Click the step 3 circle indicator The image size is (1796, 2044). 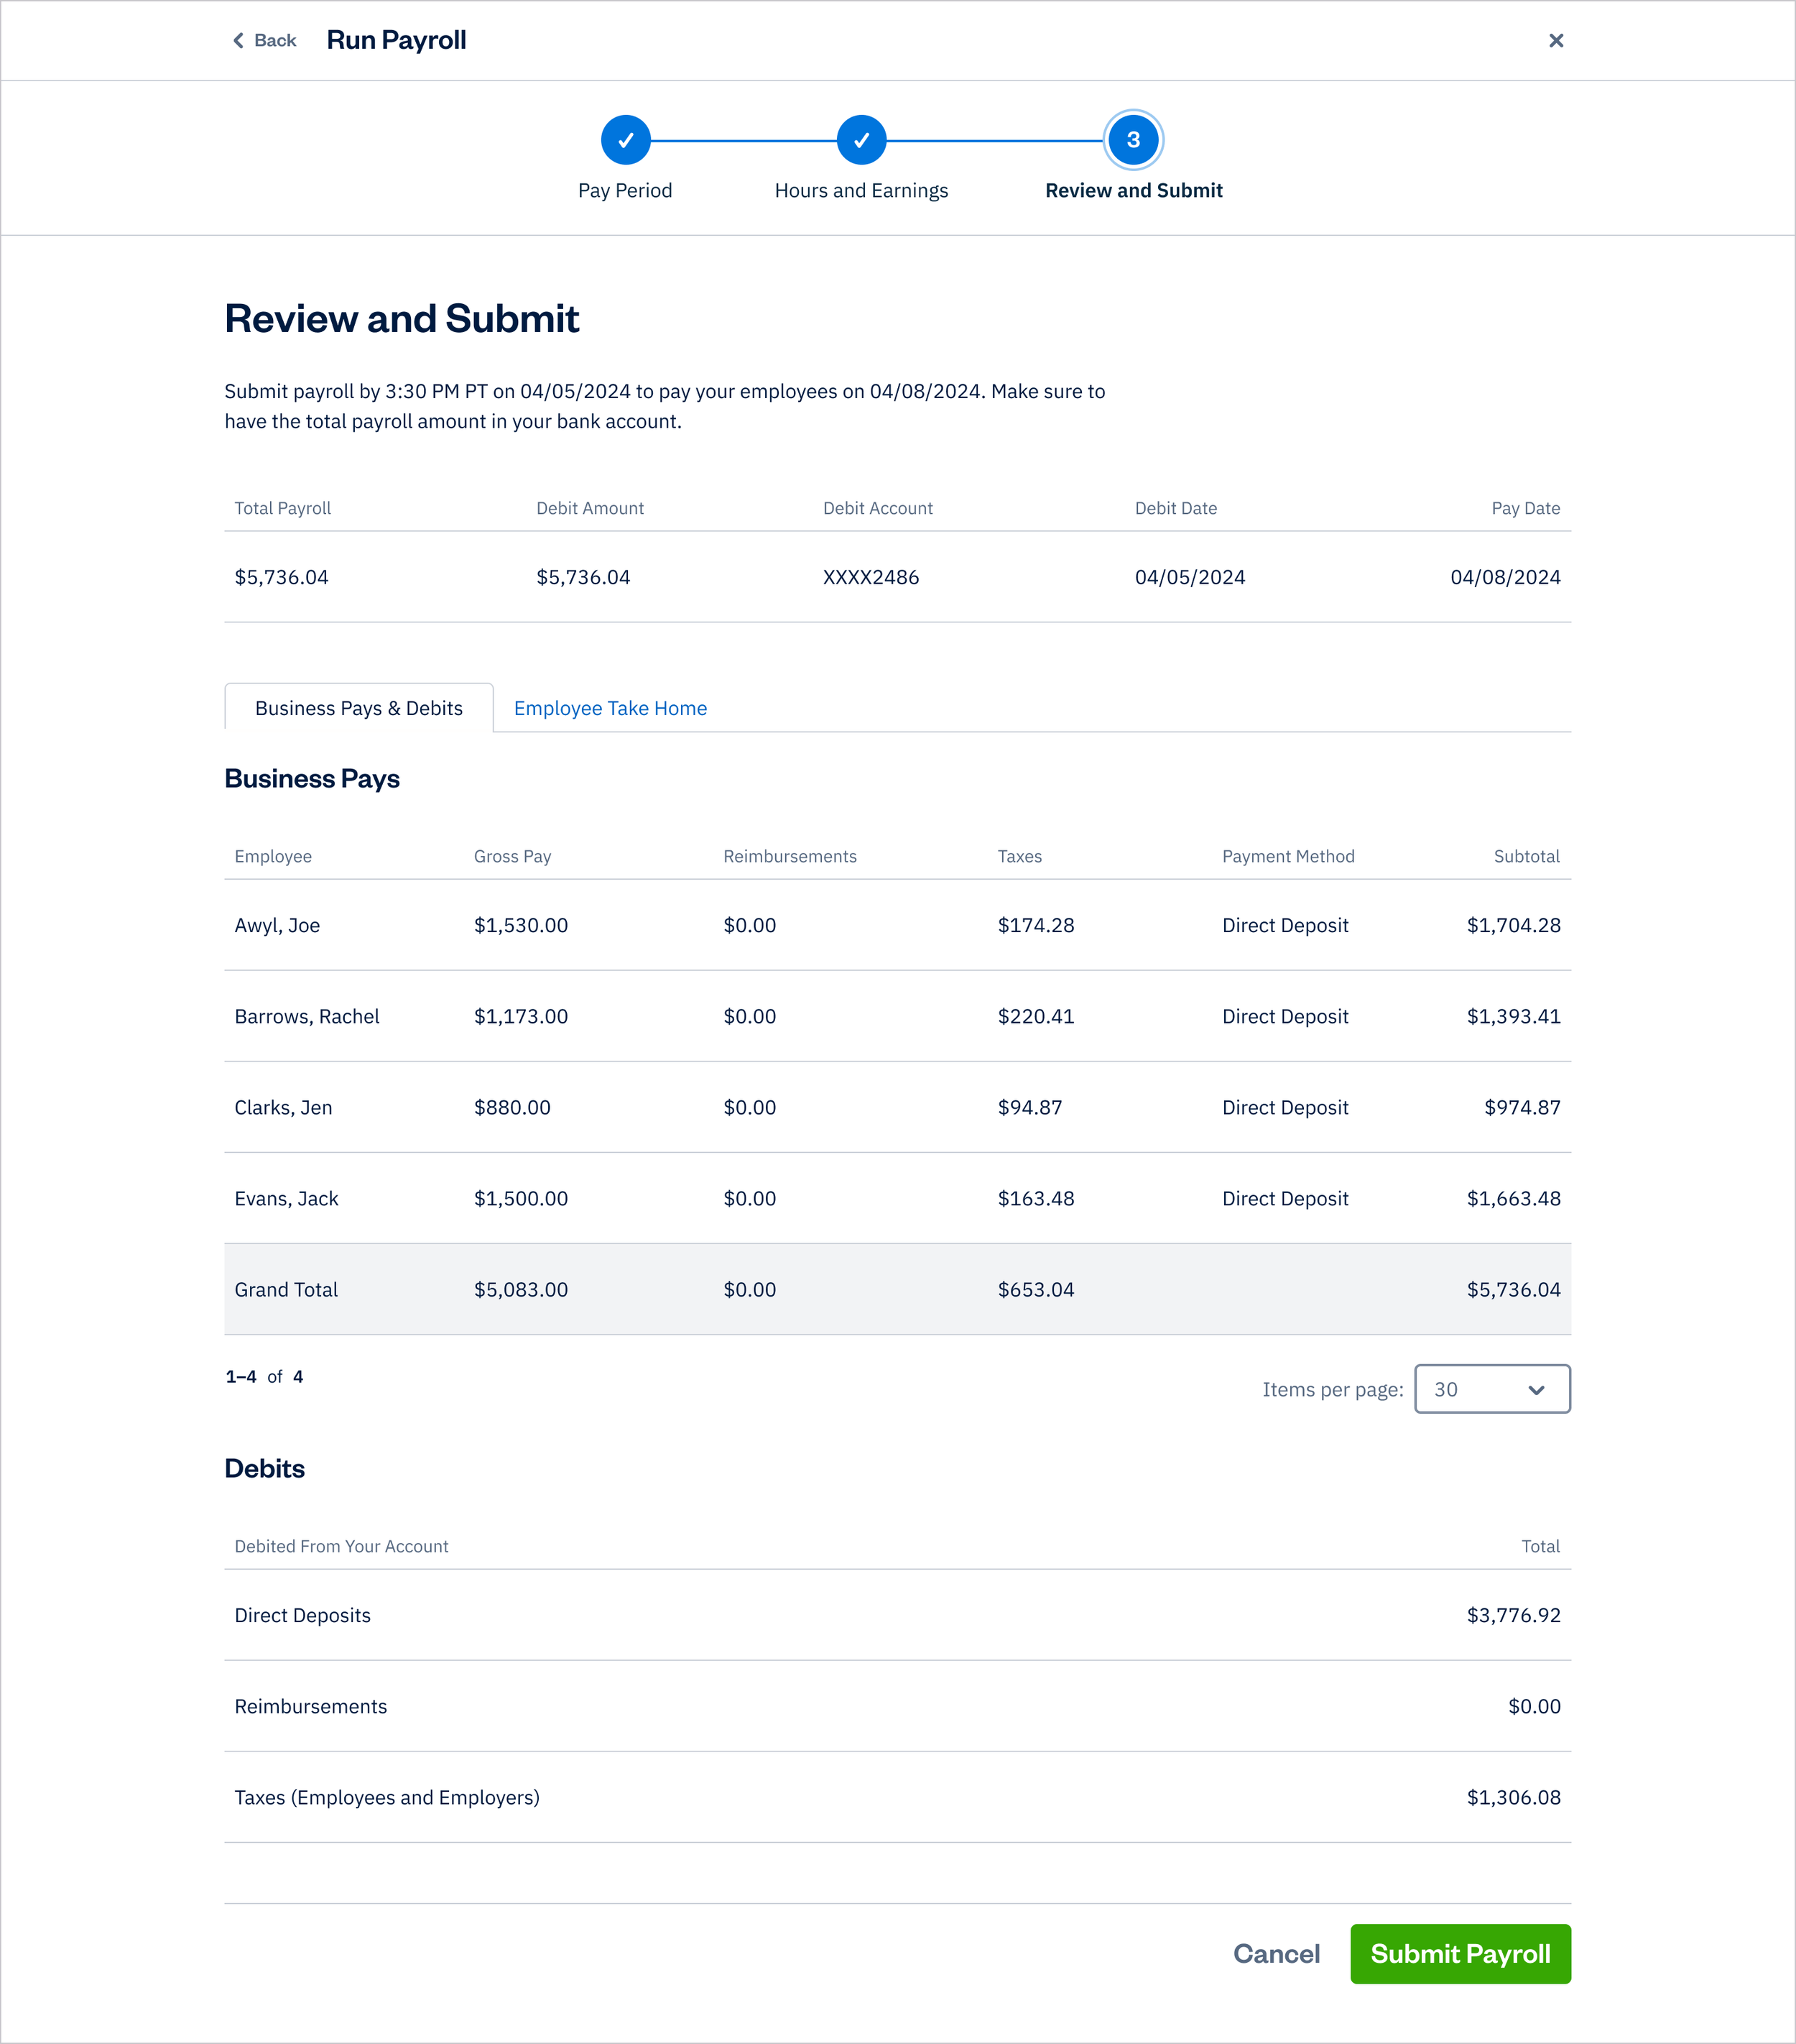[x=1132, y=140]
